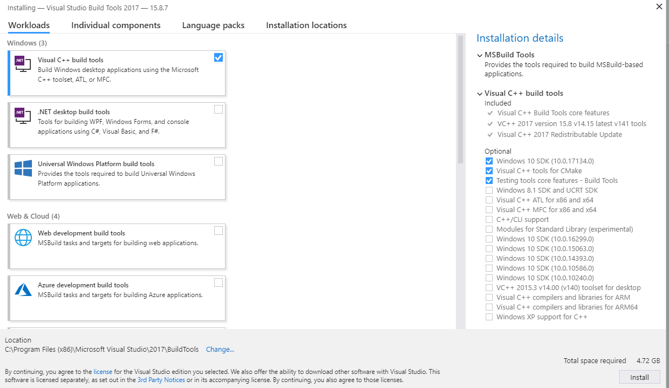Image resolution: width=669 pixels, height=388 pixels.
Task: Select the .NET desktop build tools card title
Action: pos(74,112)
